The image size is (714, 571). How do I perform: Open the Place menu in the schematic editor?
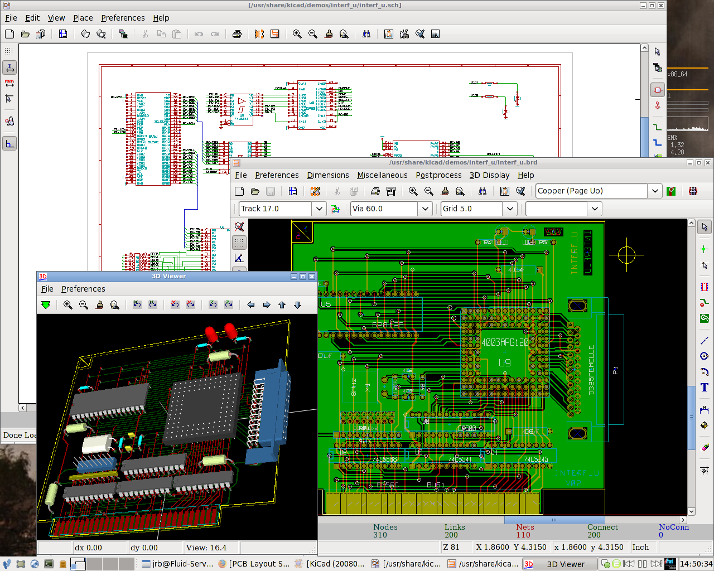[x=83, y=18]
